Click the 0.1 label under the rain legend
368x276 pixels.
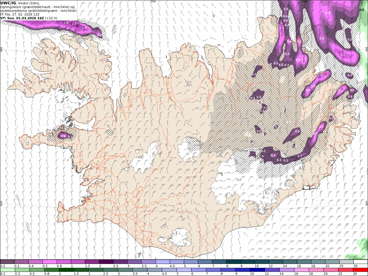(2, 274)
